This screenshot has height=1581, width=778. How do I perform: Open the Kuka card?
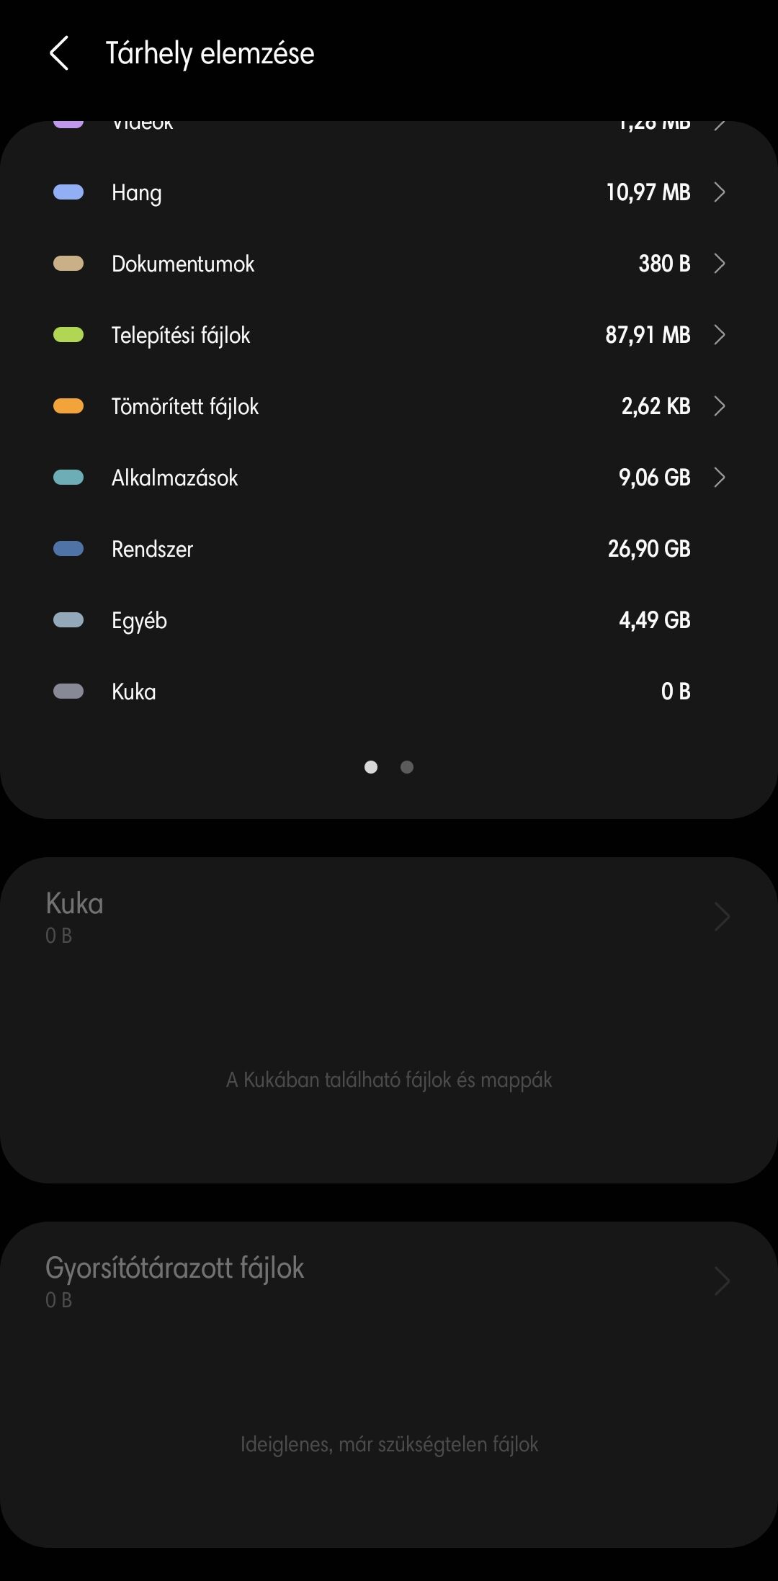pos(389,1020)
